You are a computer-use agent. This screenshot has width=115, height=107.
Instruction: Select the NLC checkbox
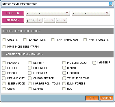point(64,89)
